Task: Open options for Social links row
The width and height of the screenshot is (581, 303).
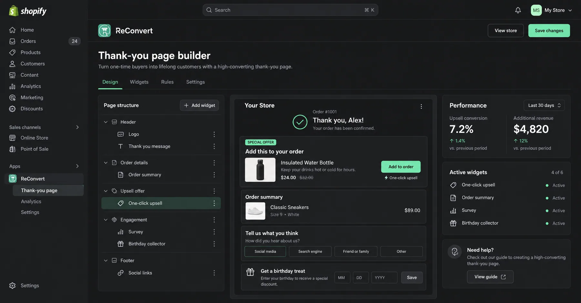Action: point(214,273)
